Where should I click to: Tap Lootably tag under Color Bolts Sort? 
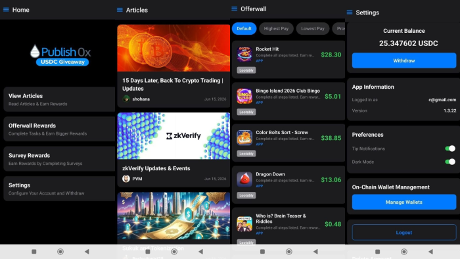tap(246, 153)
